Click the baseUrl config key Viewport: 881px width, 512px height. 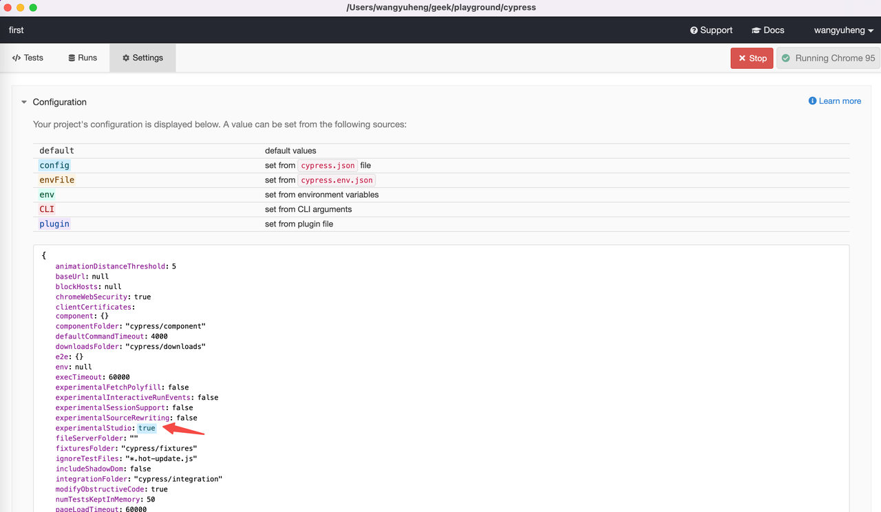[71, 277]
